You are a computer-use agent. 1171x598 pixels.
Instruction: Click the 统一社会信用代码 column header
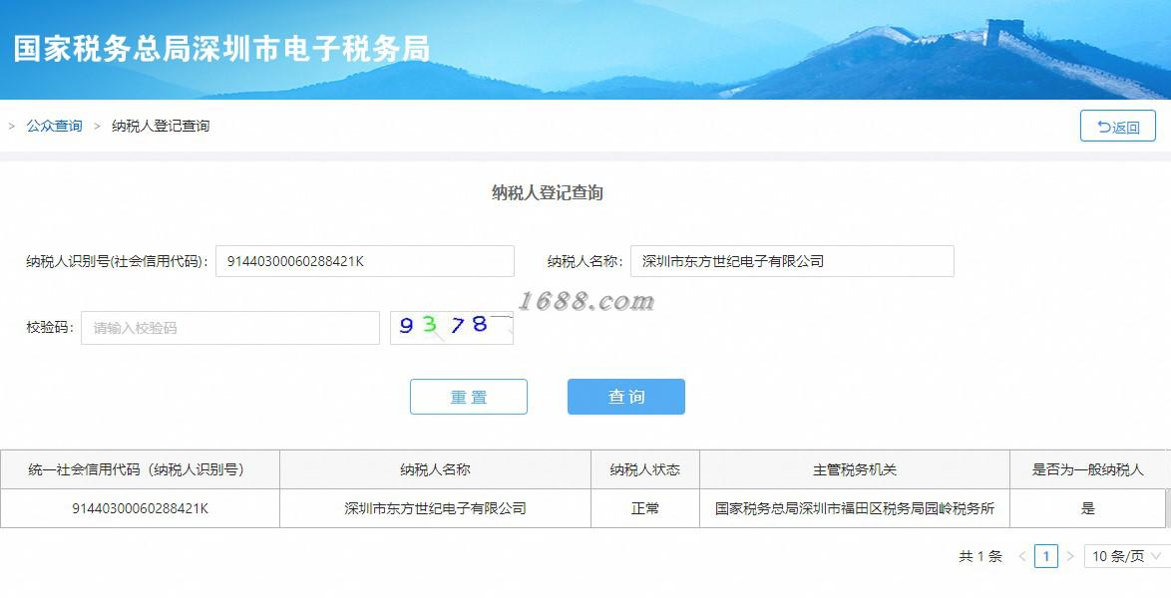click(140, 469)
